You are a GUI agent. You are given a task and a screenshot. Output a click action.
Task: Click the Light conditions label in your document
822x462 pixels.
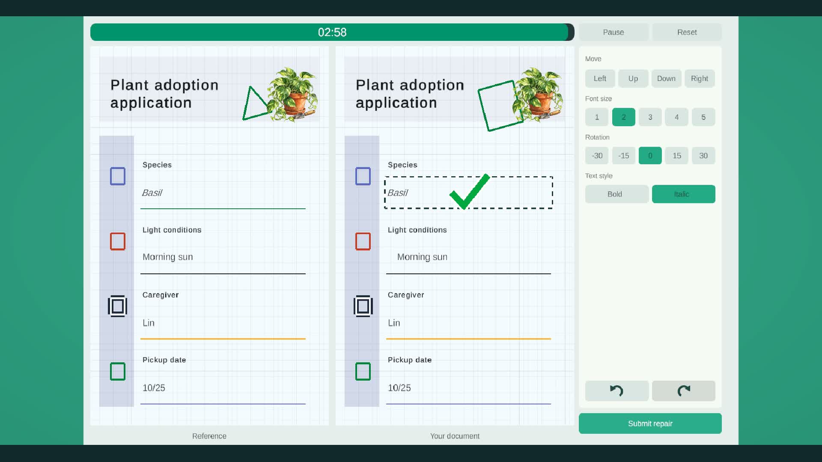click(417, 230)
